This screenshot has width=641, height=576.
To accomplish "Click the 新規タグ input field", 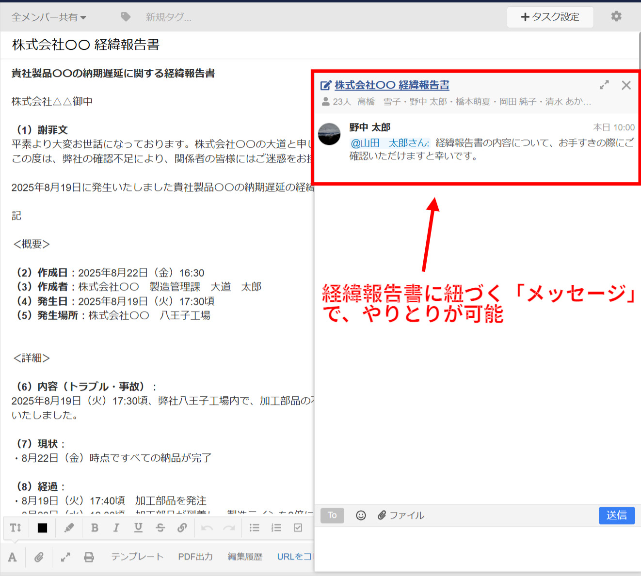I will point(167,16).
